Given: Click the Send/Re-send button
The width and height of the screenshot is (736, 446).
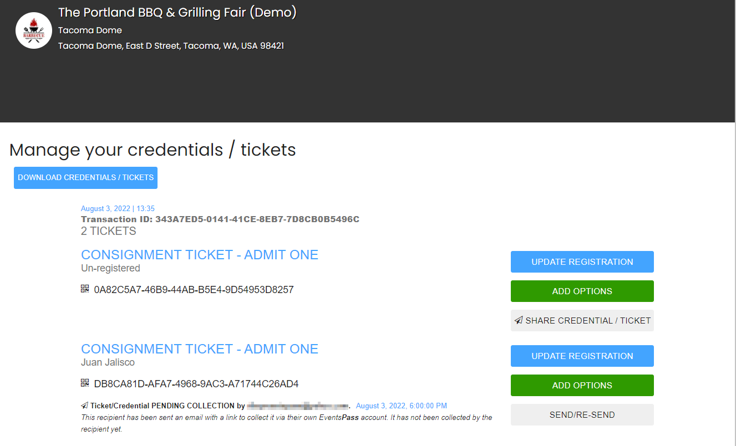Looking at the screenshot, I should 582,415.
